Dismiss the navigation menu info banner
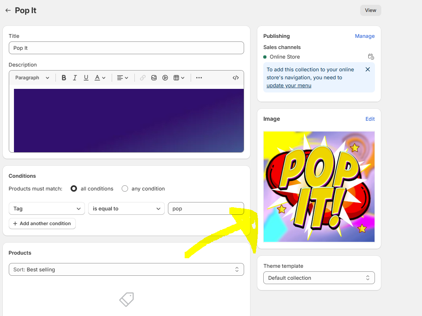 pyautogui.click(x=368, y=69)
